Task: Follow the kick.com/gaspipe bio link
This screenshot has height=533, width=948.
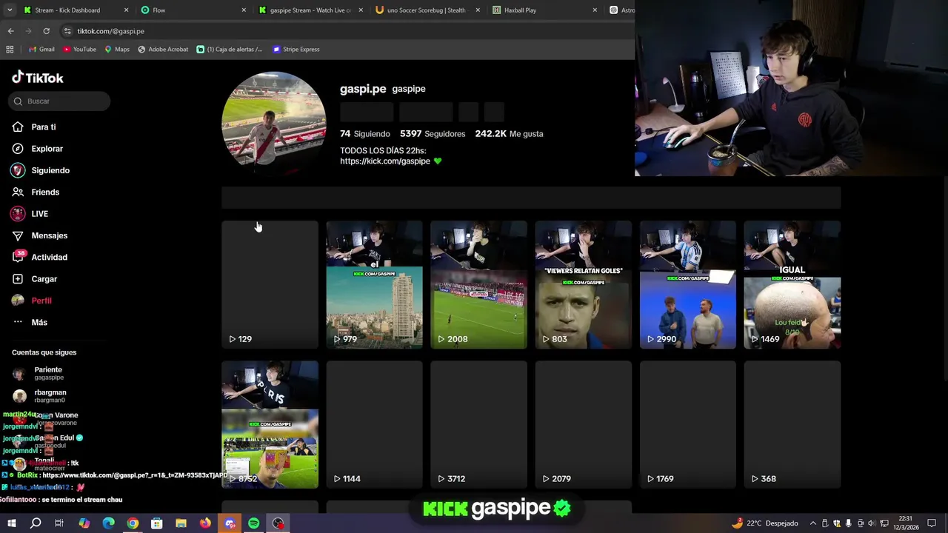Action: [385, 161]
